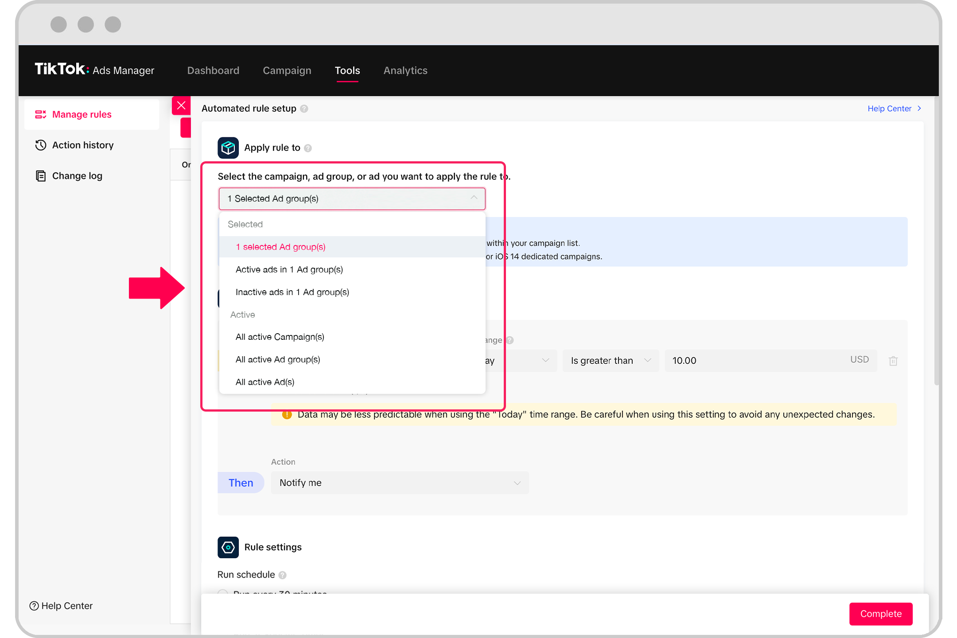Select All active Campaign(s) option
Screen dimensions: 957x638
click(x=280, y=337)
